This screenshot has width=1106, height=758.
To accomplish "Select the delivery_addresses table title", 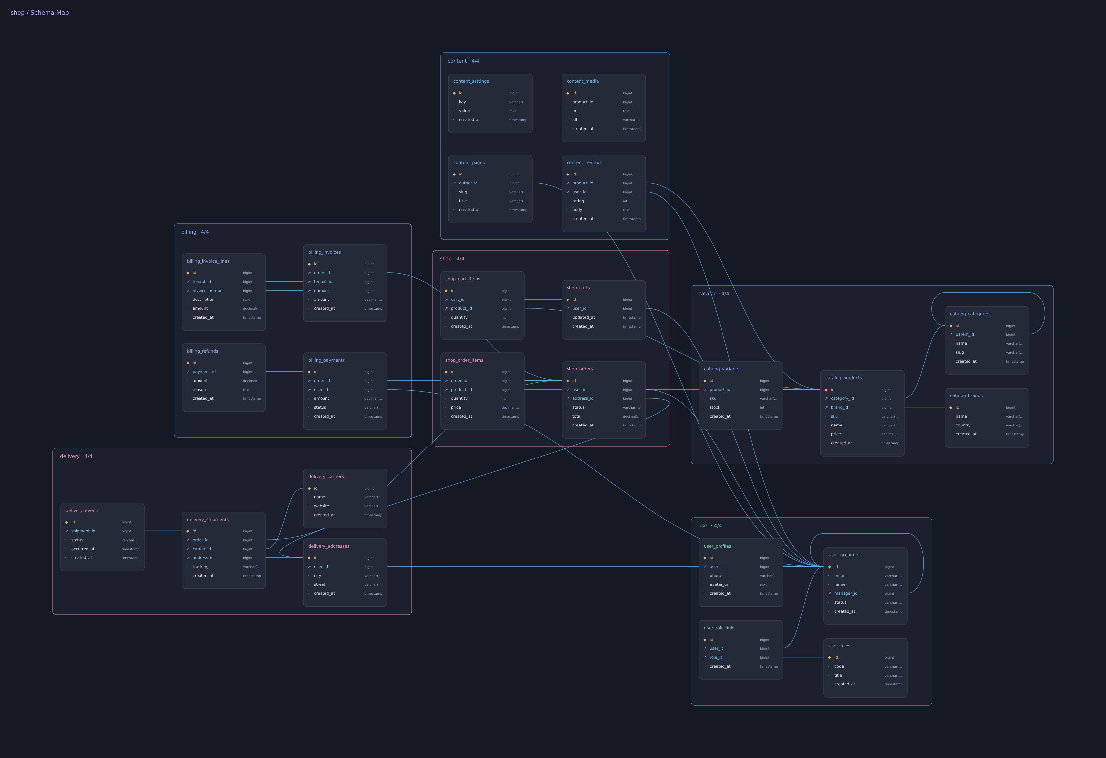I will click(328, 546).
